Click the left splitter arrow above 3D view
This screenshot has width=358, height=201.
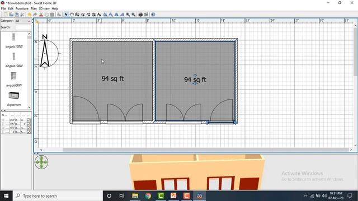click(x=35, y=154)
